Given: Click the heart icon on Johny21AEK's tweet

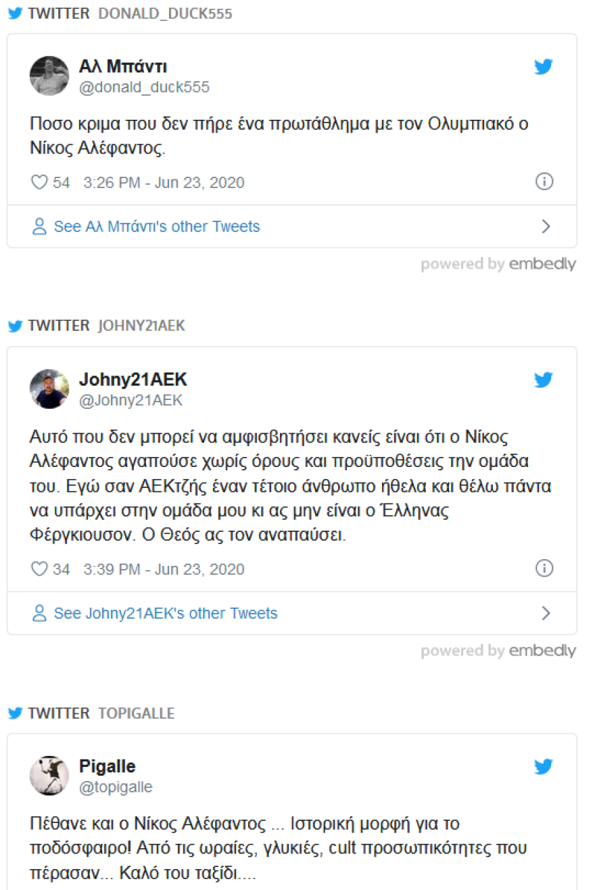Looking at the screenshot, I should click(39, 569).
